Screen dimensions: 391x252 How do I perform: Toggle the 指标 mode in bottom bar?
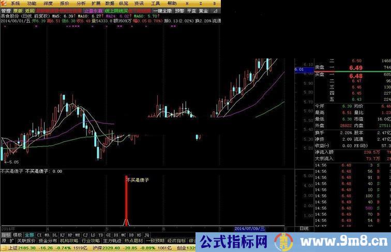(6, 234)
